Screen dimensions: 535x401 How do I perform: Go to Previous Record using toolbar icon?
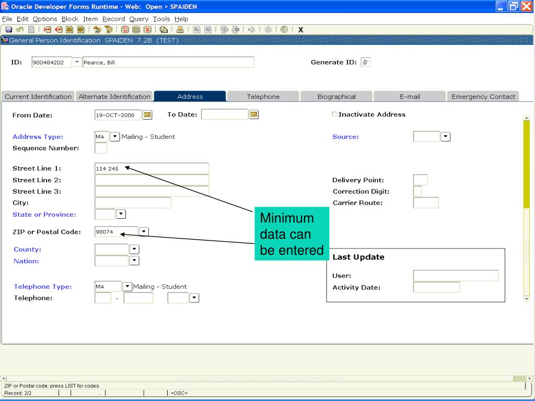[x=69, y=30]
